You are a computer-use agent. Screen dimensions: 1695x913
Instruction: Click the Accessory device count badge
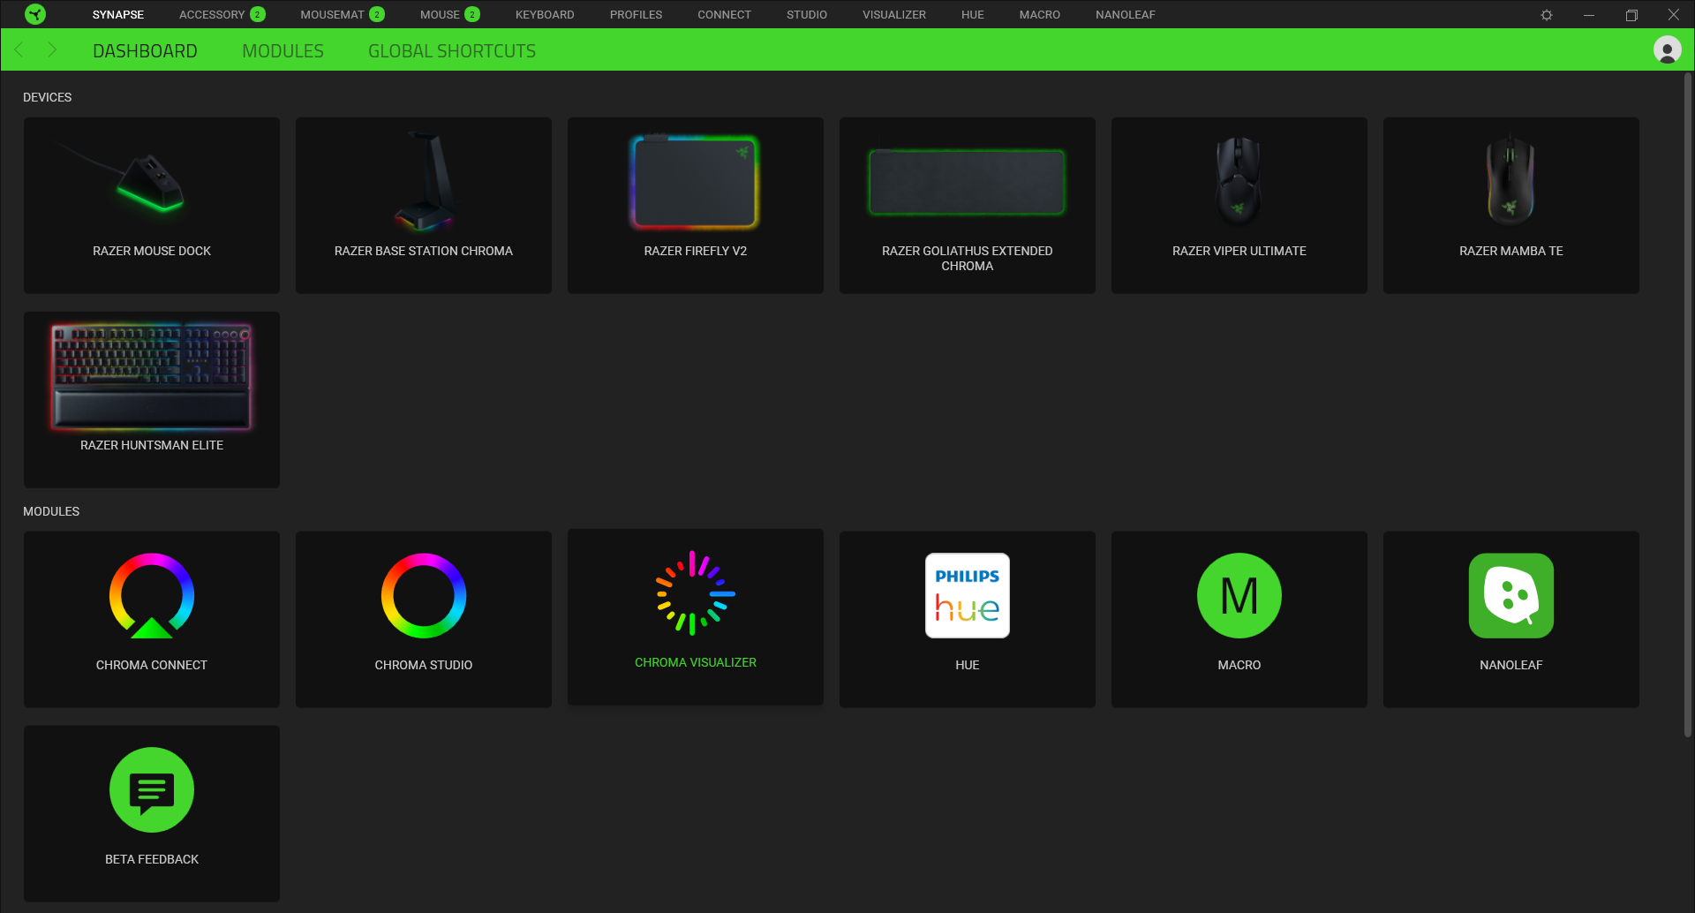258,14
